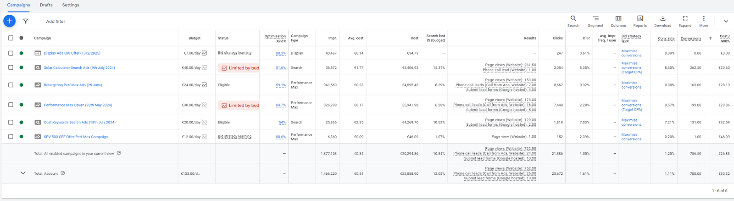The image size is (734, 201).
Task: Open the Reports toolbar icon
Action: [640, 21]
